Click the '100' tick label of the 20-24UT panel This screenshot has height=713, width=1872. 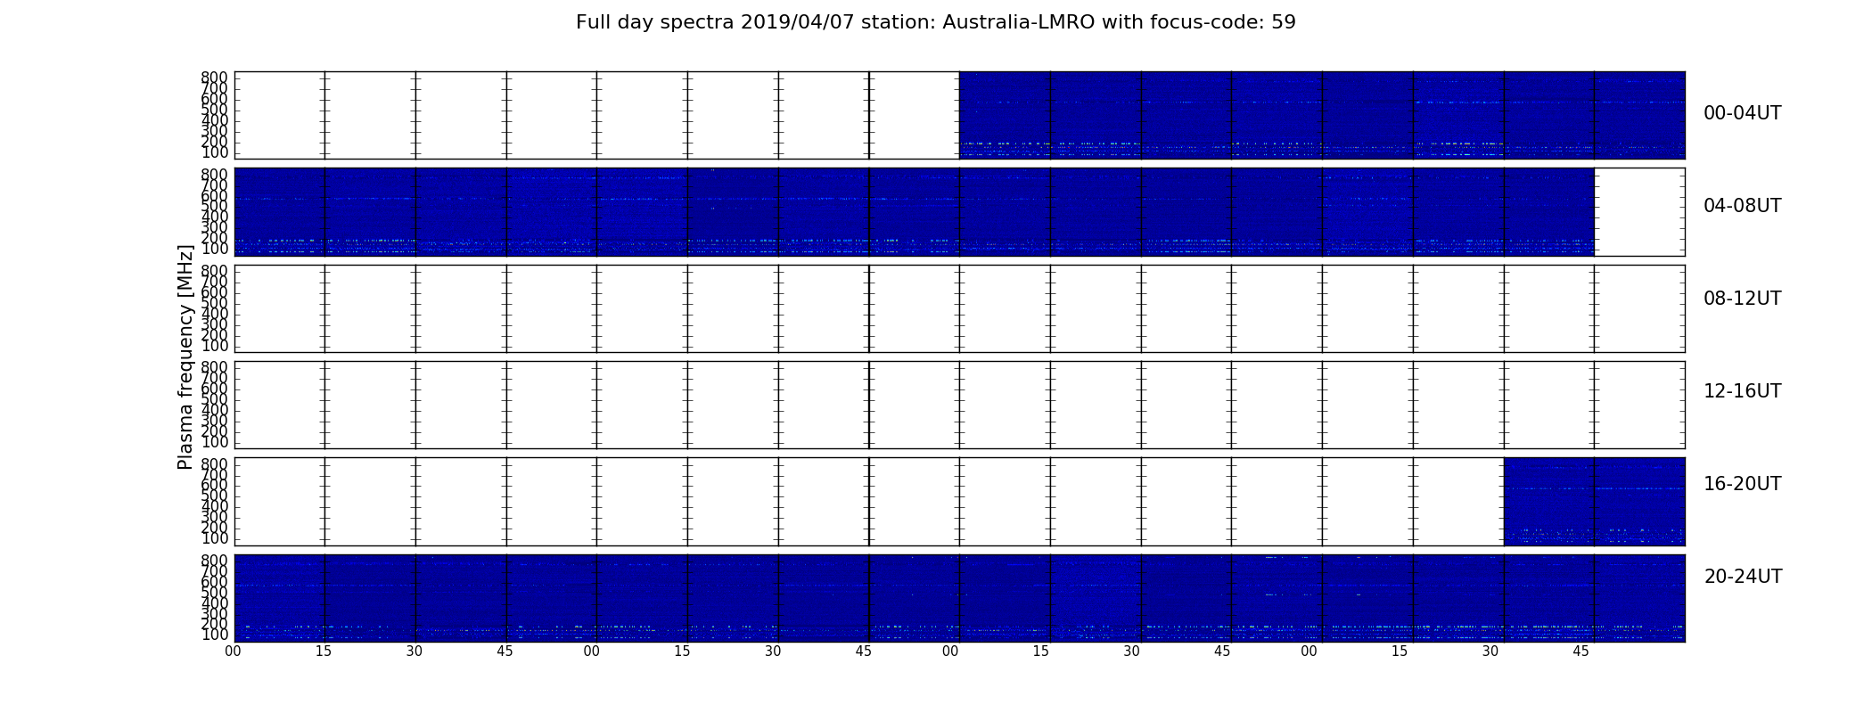215,635
